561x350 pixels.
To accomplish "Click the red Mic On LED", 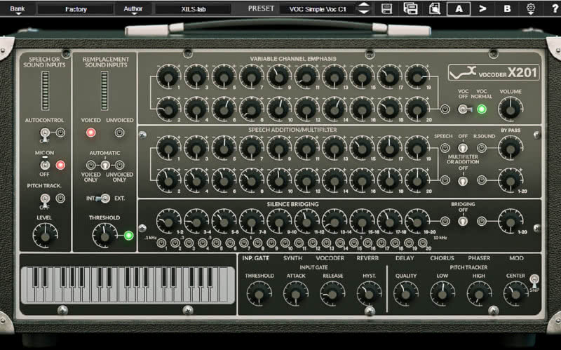I will click(x=60, y=165).
